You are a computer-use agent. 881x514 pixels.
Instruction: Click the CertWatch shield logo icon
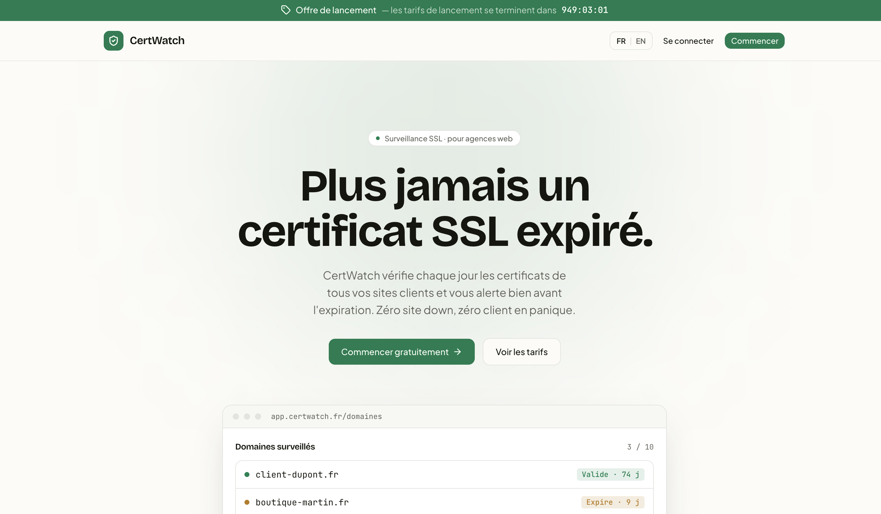[113, 40]
